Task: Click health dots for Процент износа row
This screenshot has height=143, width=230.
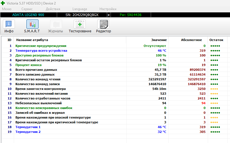Action: click(x=214, y=65)
